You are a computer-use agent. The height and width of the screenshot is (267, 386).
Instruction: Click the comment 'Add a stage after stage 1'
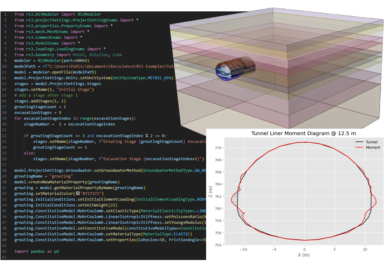(46, 95)
